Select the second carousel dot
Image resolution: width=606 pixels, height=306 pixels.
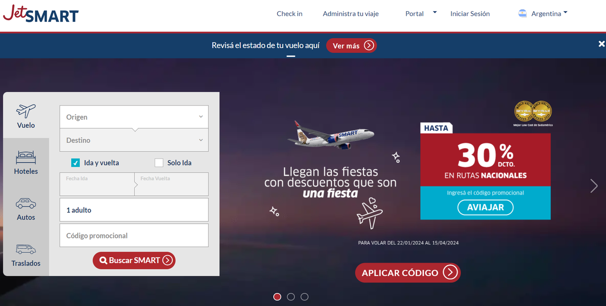[291, 297]
